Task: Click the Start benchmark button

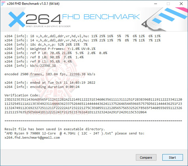Action: pos(172,157)
